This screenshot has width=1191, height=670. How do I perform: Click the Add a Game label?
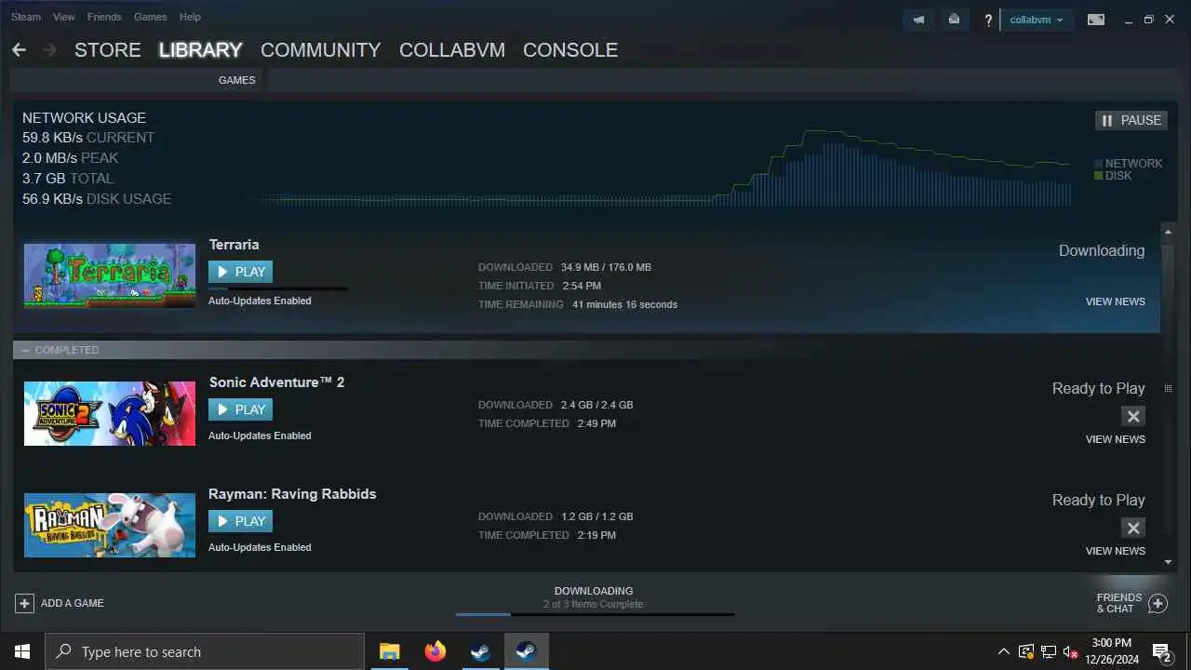coord(72,603)
